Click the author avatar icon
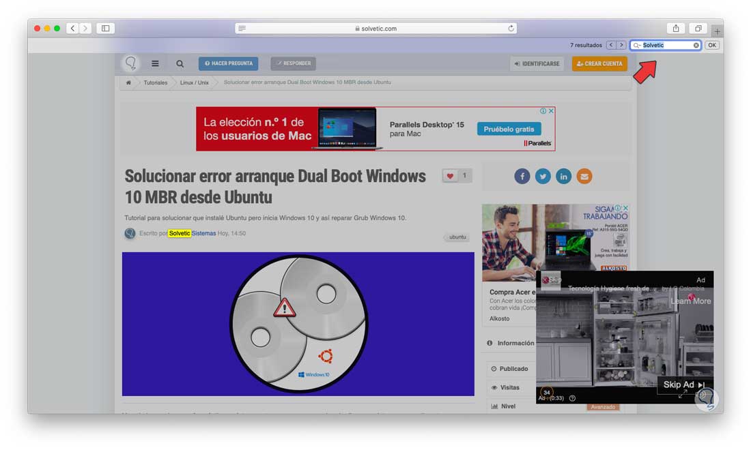 pyautogui.click(x=130, y=233)
